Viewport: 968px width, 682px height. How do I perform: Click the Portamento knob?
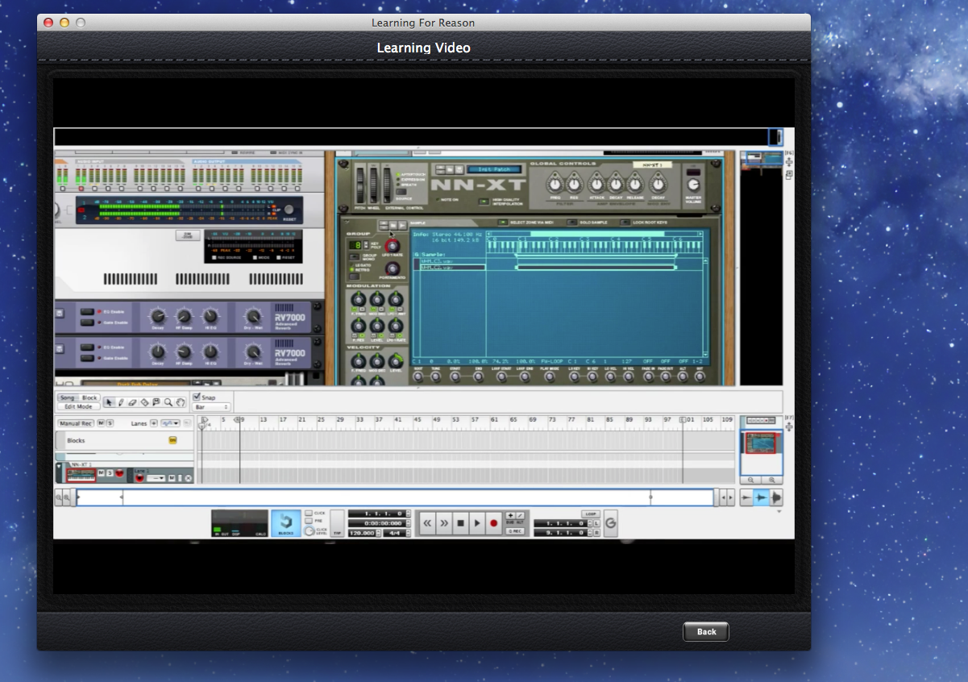point(393,269)
